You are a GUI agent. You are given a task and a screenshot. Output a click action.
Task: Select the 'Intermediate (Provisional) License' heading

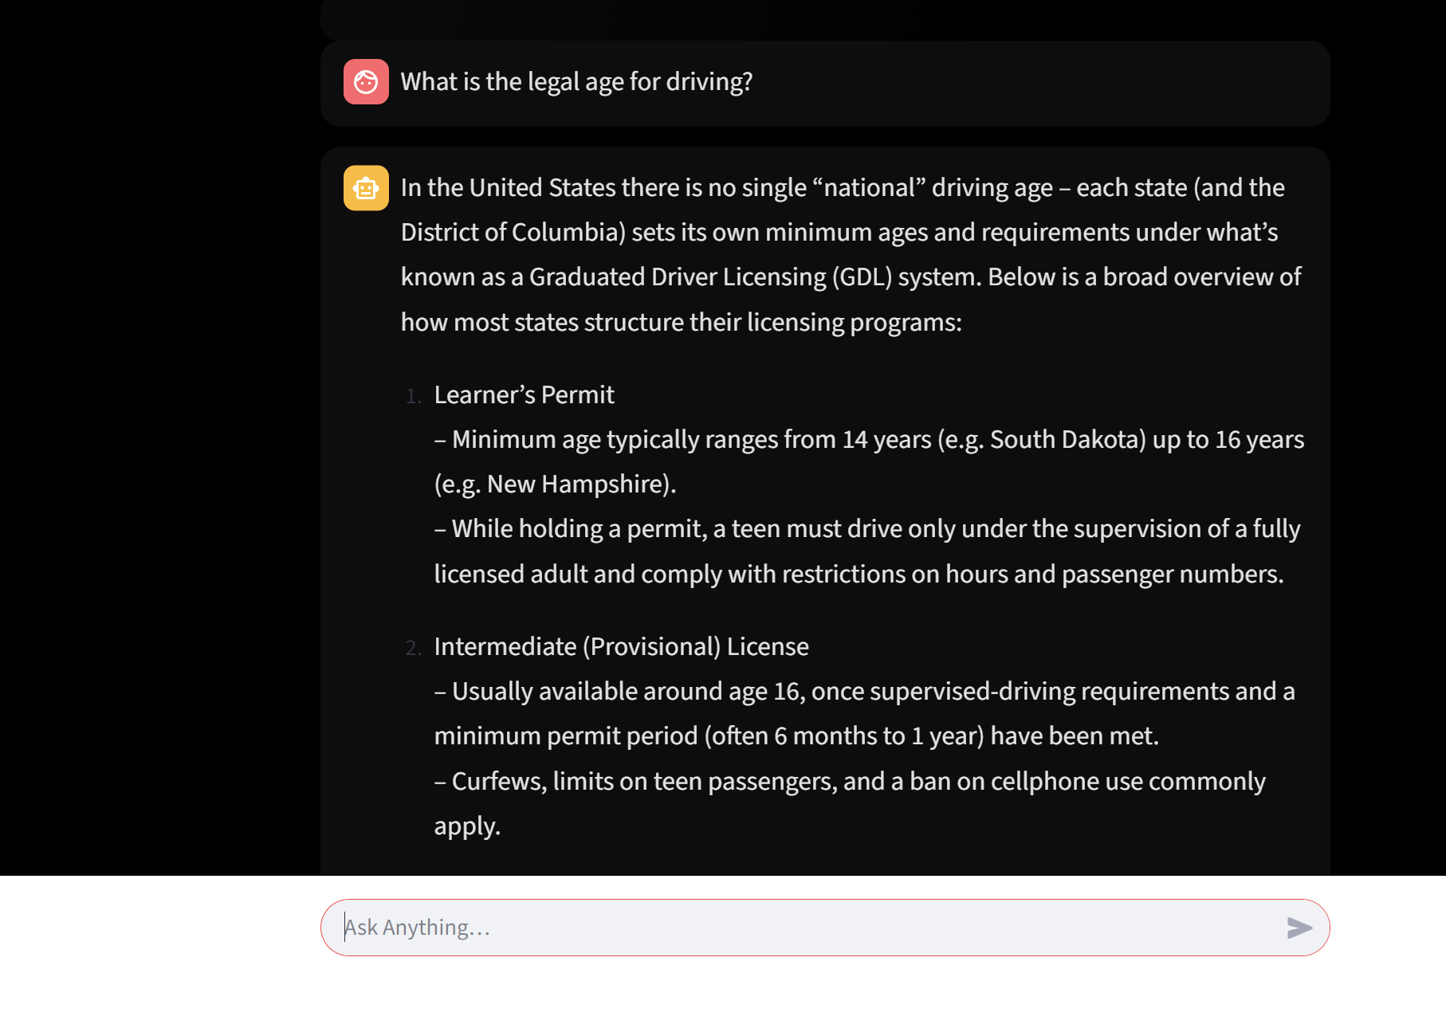point(621,646)
